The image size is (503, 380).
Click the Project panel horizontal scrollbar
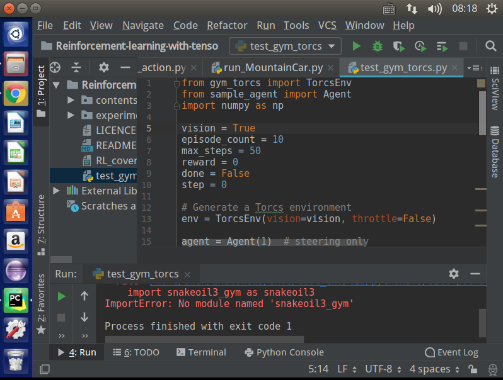[61, 259]
